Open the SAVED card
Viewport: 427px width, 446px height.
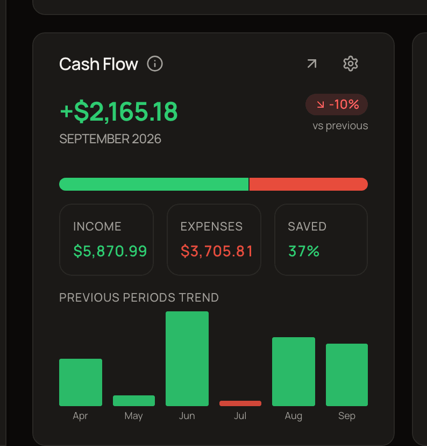click(x=321, y=240)
